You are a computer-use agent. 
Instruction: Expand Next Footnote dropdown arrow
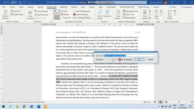(x=50, y=15)
